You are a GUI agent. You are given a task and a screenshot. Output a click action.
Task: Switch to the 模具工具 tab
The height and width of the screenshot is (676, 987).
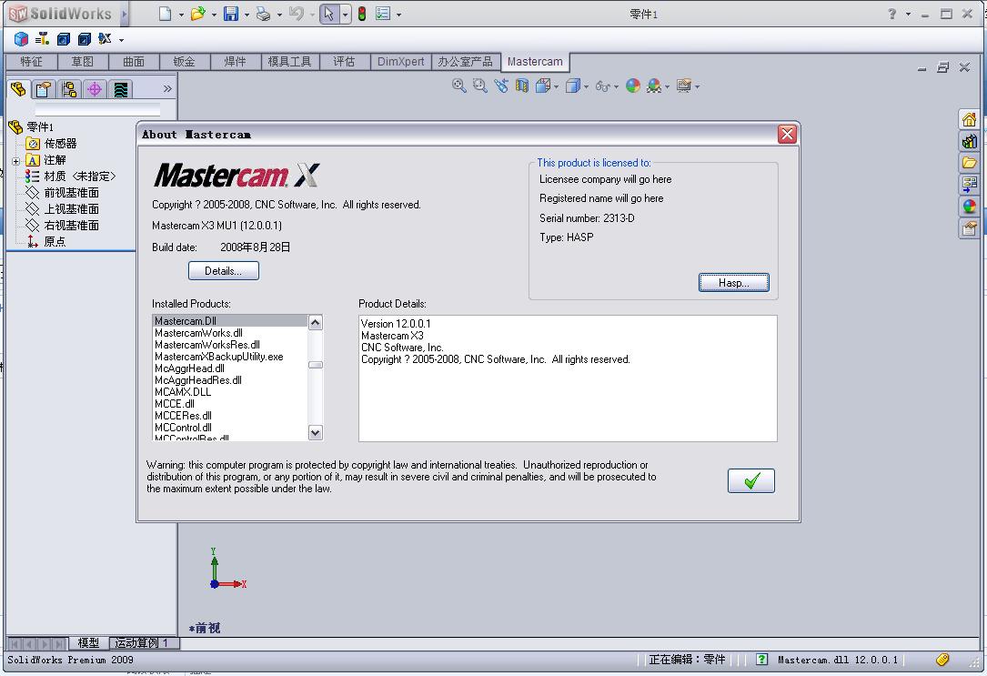click(289, 62)
